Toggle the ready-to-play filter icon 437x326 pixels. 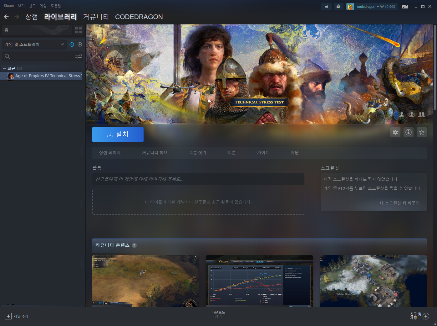80,45
